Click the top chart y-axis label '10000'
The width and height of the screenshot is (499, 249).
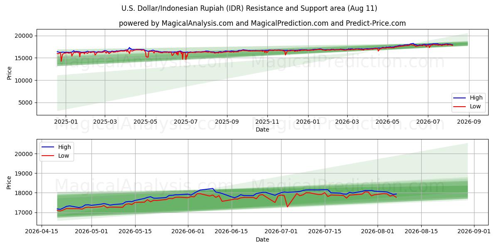[x=24, y=81]
